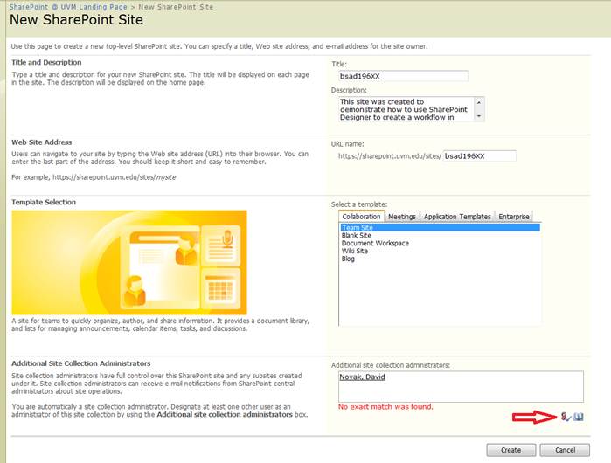
Task: Select Blank Site template
Action: (356, 236)
